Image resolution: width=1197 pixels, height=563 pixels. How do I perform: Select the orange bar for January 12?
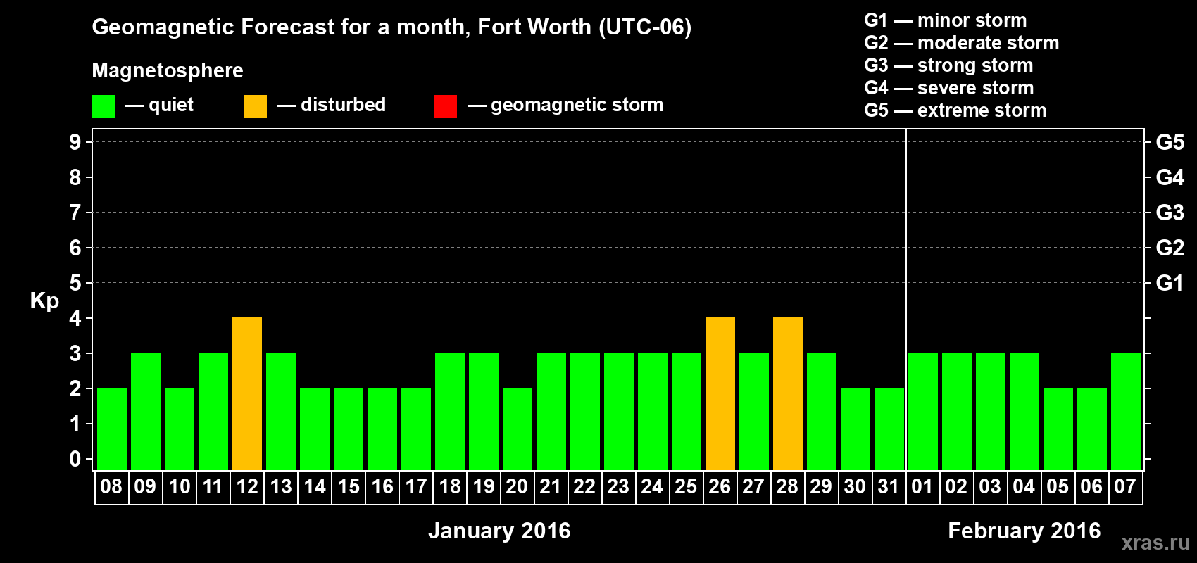click(x=247, y=393)
